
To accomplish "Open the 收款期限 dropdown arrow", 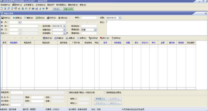I will (64, 33).
